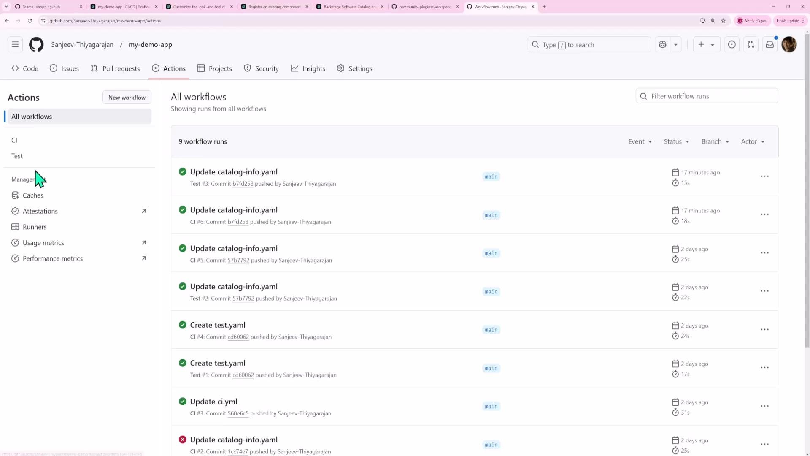Image resolution: width=810 pixels, height=456 pixels.
Task: Click success checkmark icon of CI #3 run
Action: coord(182,402)
